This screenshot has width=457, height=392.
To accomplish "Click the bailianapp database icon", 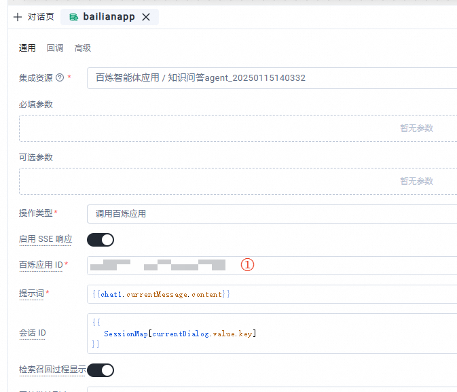I will tap(73, 17).
